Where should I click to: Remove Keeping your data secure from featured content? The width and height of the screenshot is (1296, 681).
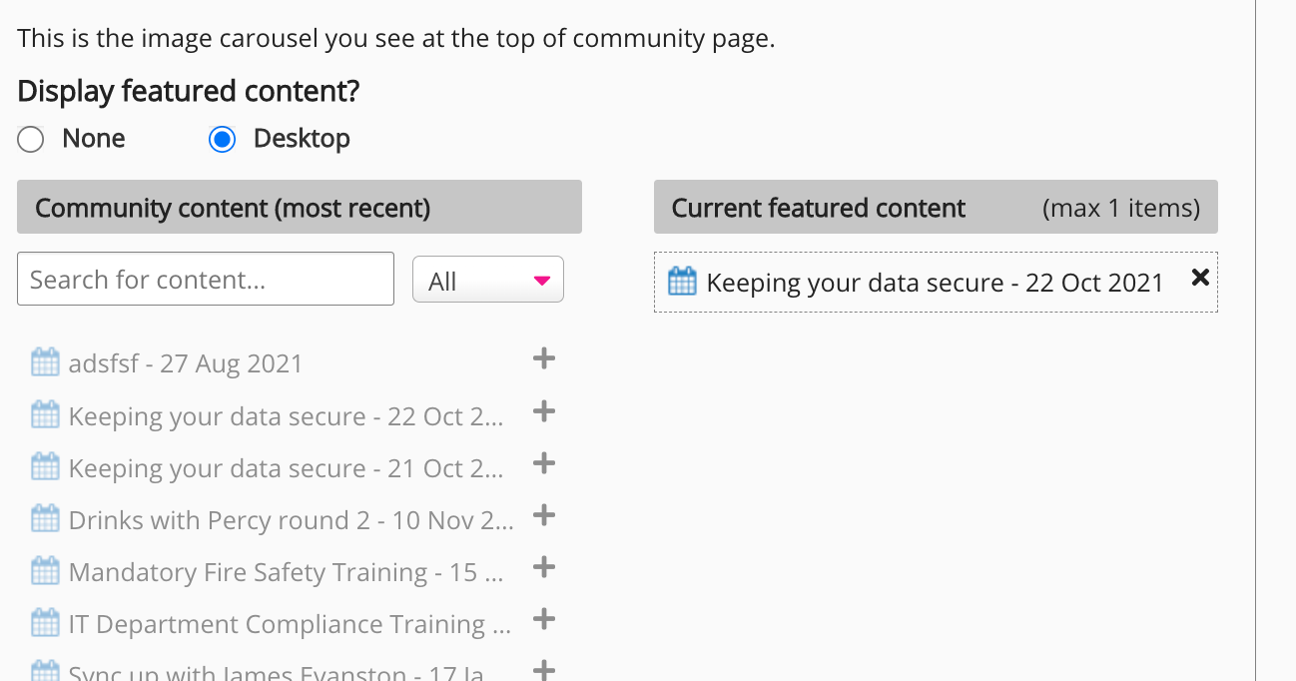coord(1200,279)
